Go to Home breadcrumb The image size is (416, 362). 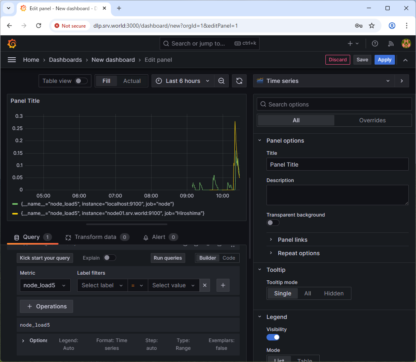point(31,60)
